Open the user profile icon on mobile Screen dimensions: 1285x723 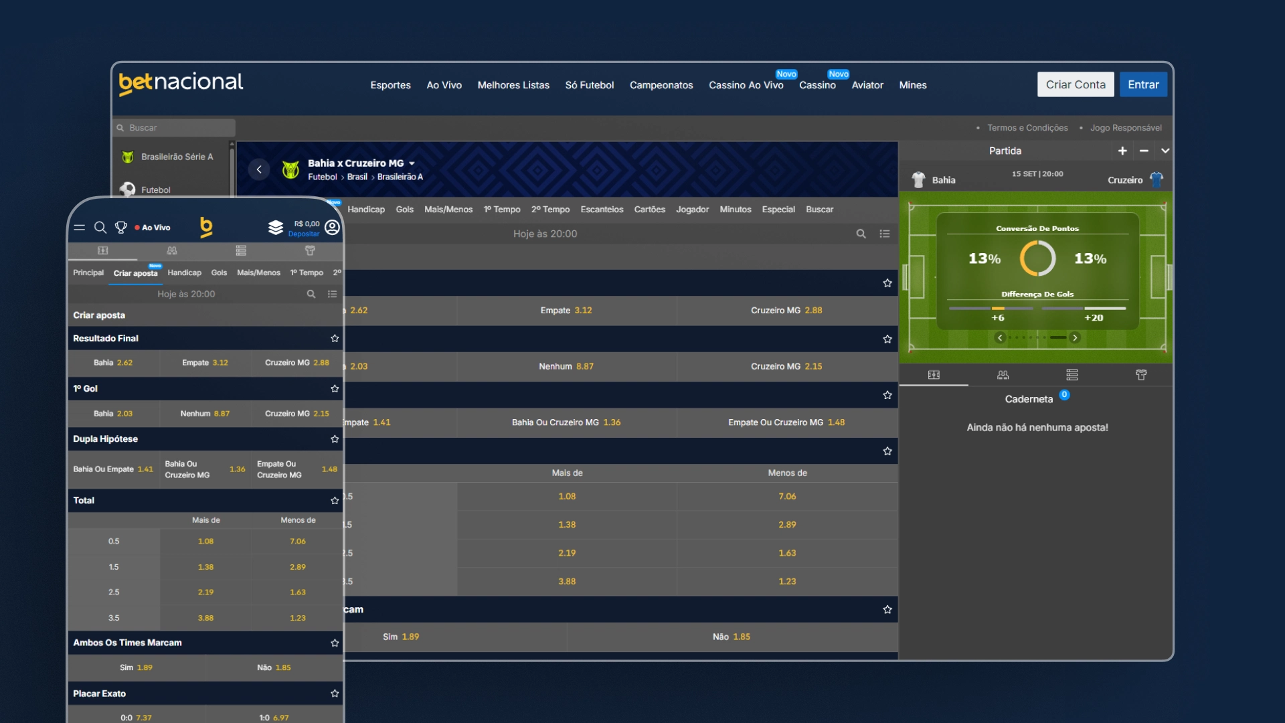coord(332,228)
